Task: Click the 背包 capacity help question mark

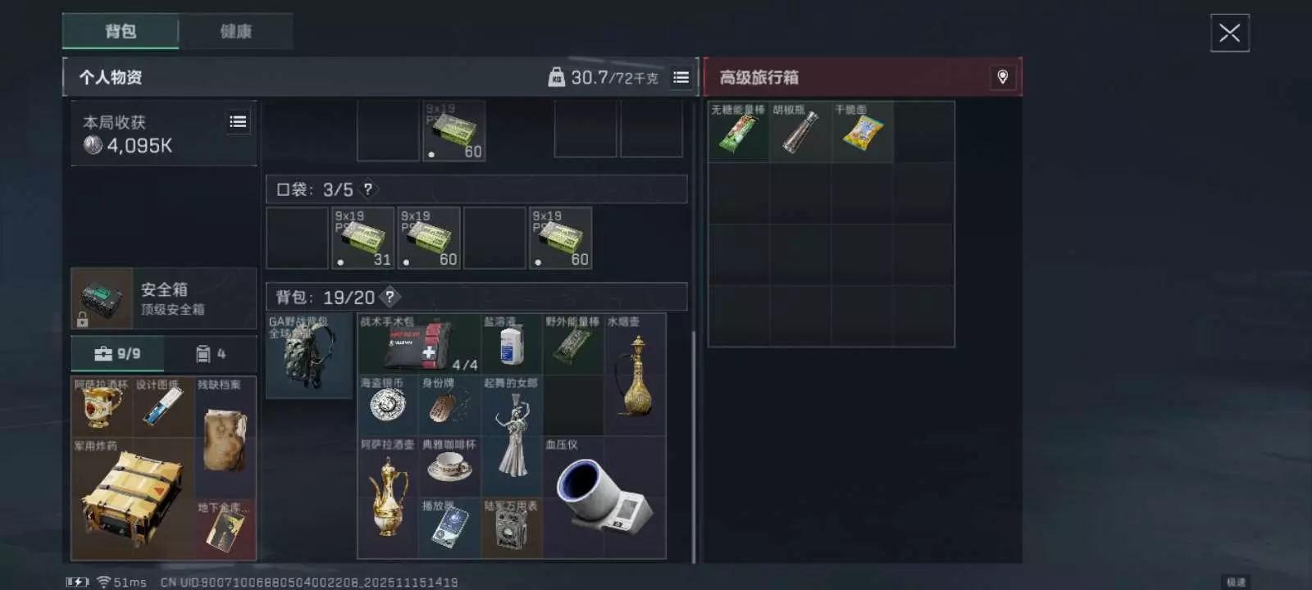Action: tap(389, 297)
